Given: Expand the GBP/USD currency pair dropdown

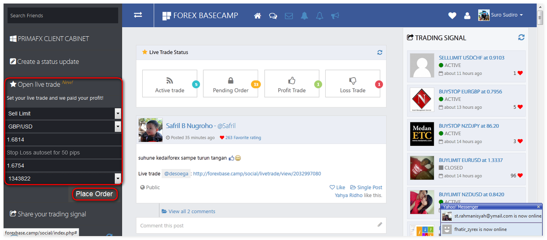Looking at the screenshot, I should click(118, 127).
